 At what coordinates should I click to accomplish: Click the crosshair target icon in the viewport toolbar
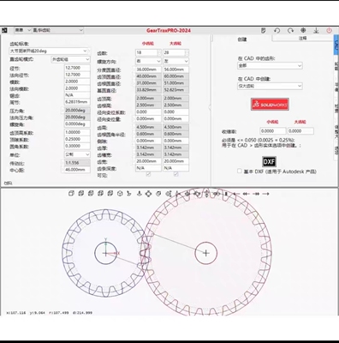tap(148, 194)
